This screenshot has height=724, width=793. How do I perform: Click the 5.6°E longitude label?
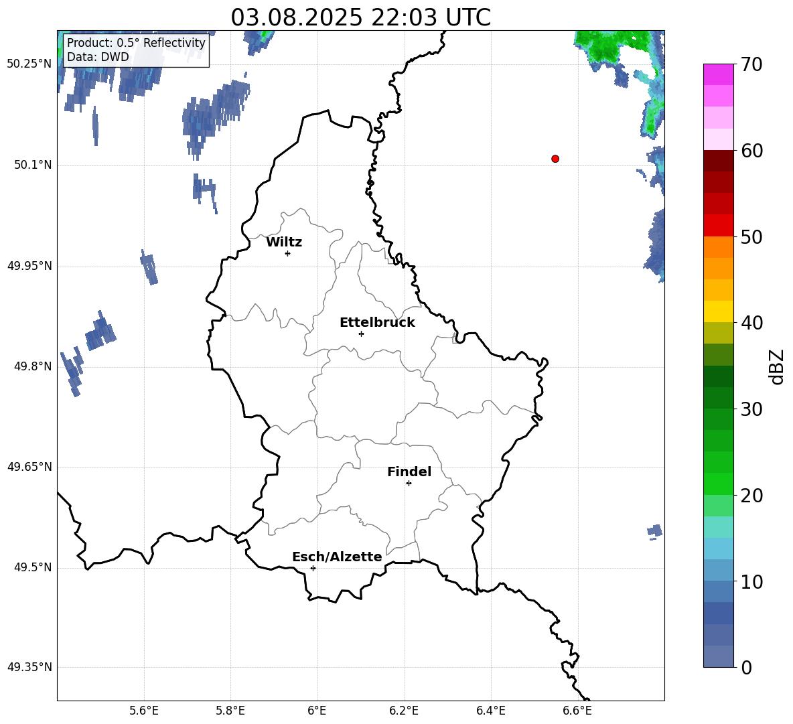[x=144, y=711]
